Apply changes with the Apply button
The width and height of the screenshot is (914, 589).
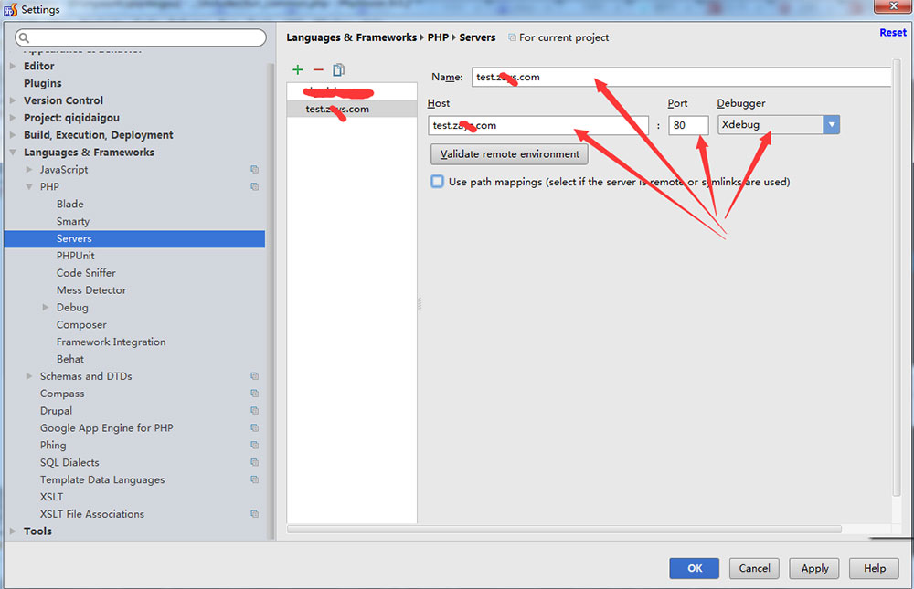(813, 568)
